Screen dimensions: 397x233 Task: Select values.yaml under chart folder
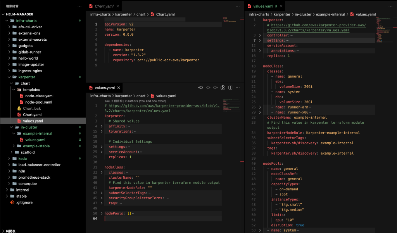pos(33,121)
